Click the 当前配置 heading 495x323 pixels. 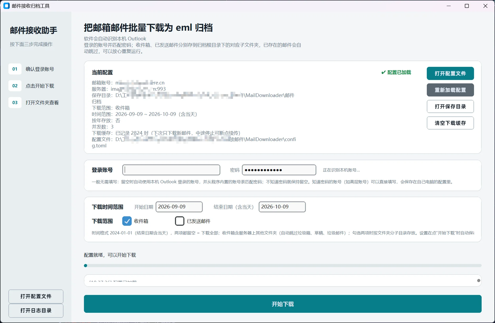(x=102, y=72)
